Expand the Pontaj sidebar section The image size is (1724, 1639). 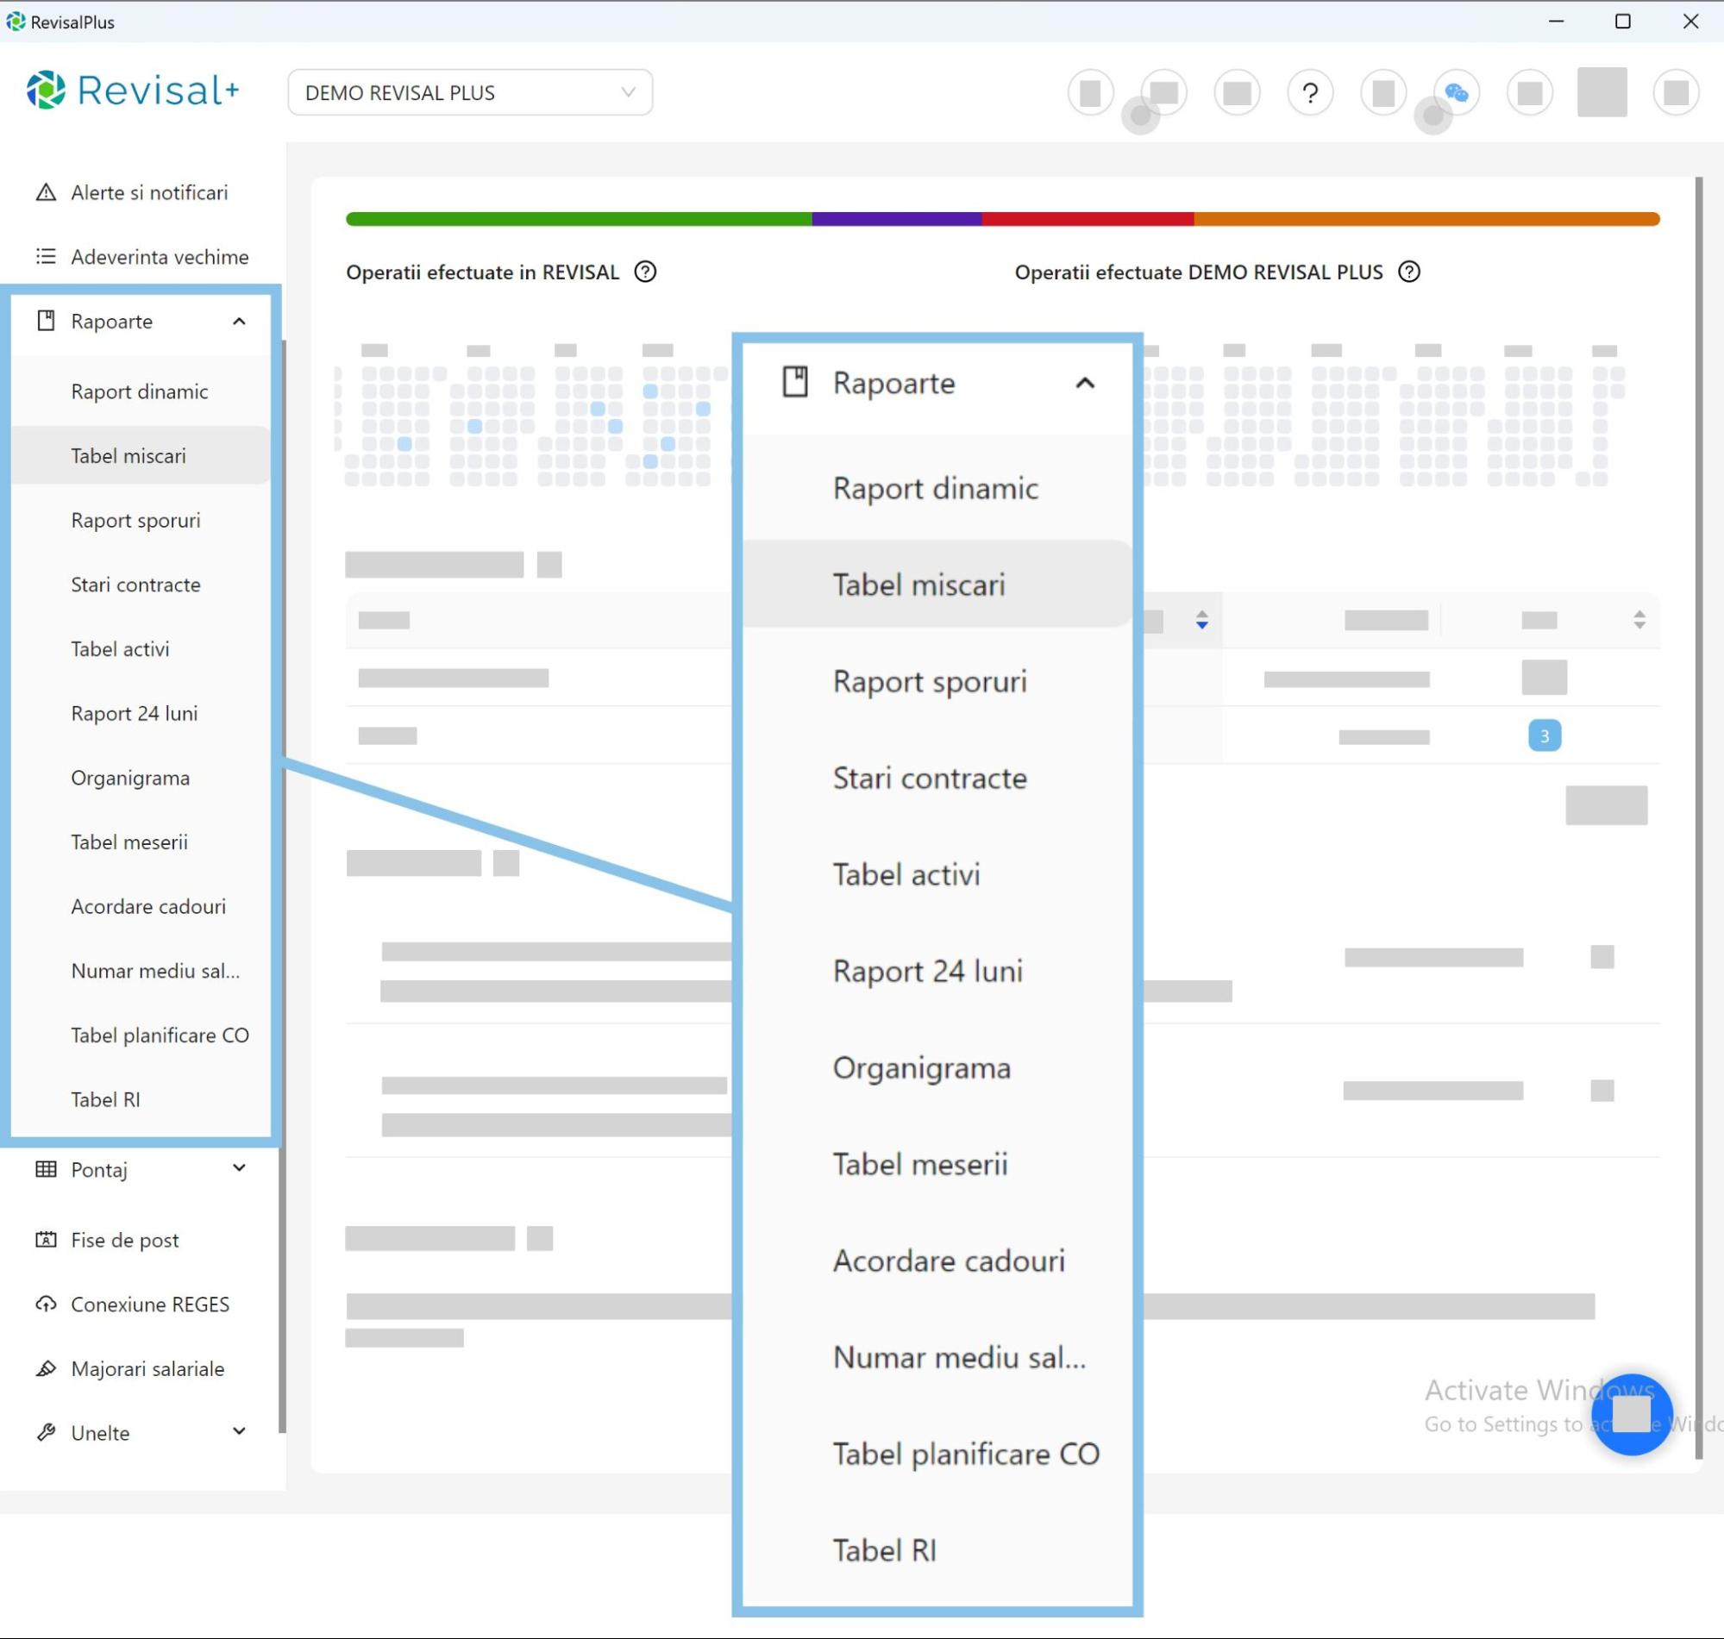tap(239, 1168)
